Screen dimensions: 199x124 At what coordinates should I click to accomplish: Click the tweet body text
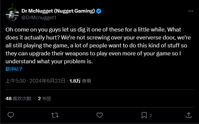click(x=98, y=45)
